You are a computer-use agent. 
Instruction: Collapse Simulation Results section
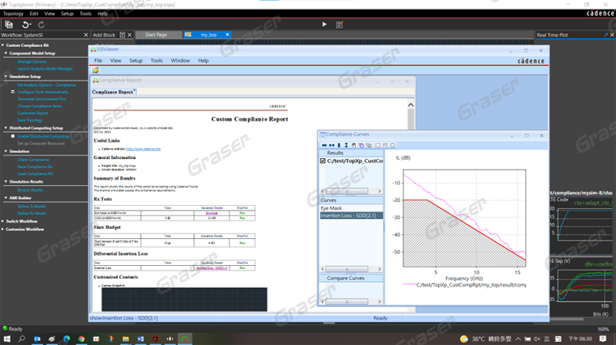6,181
